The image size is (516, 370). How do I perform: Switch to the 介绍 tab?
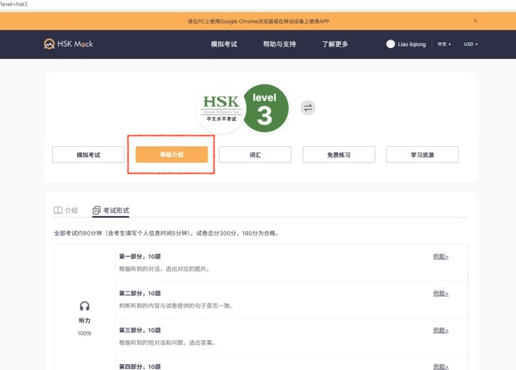tap(66, 211)
